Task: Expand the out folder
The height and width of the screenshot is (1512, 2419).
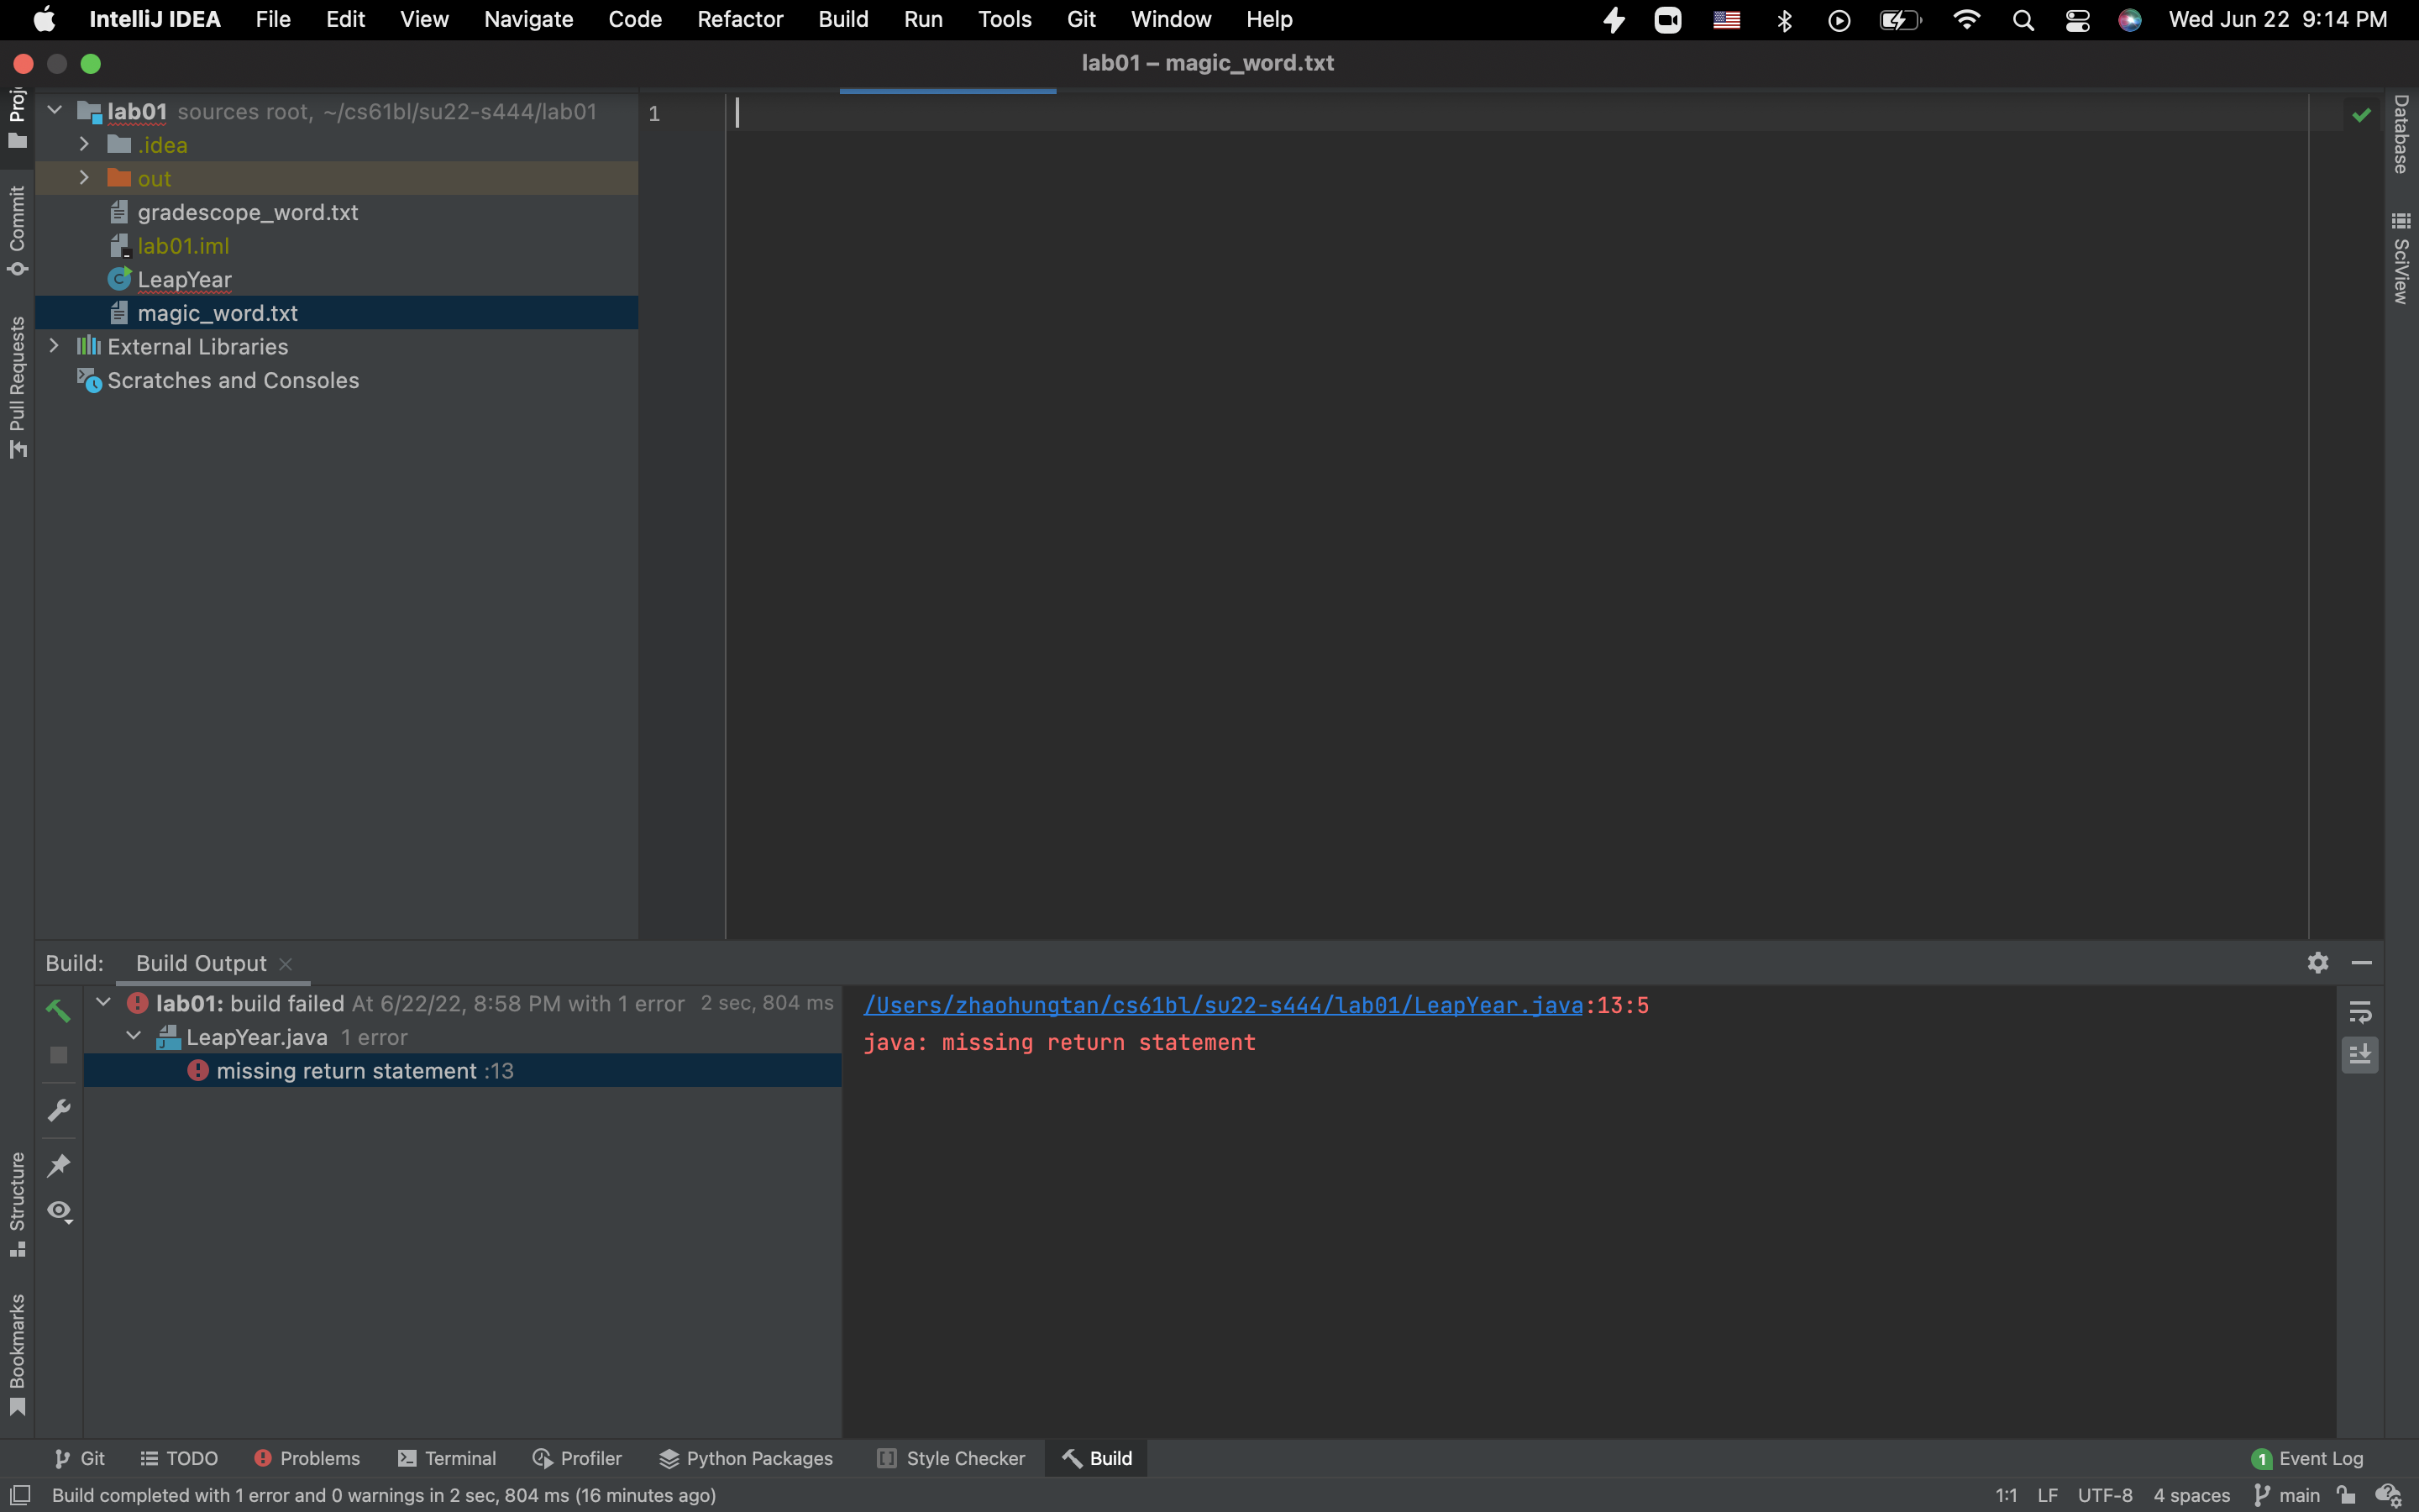Action: tap(84, 178)
